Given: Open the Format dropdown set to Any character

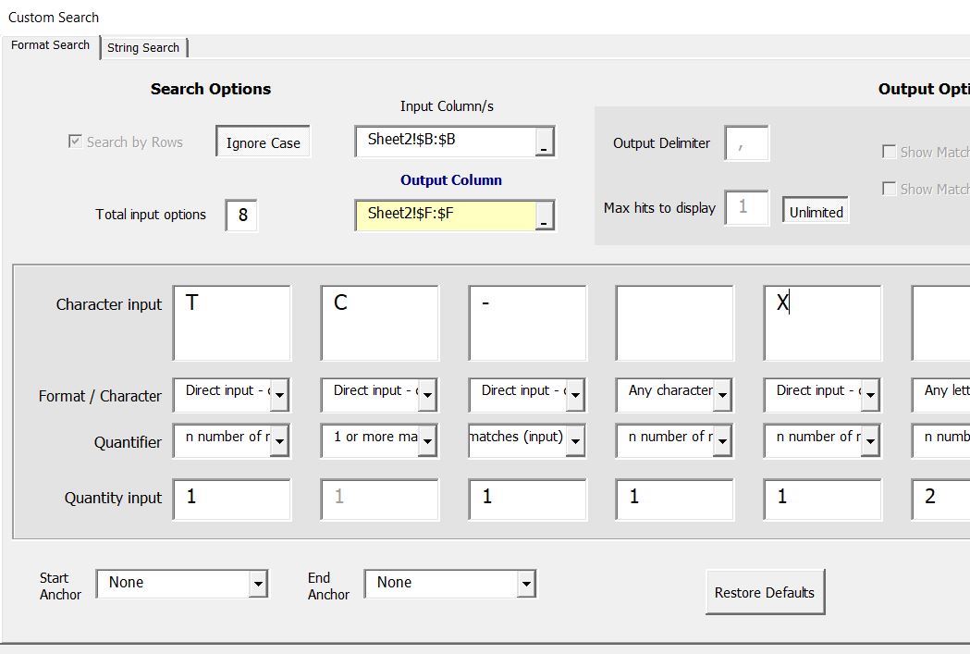Looking at the screenshot, I should [722, 395].
